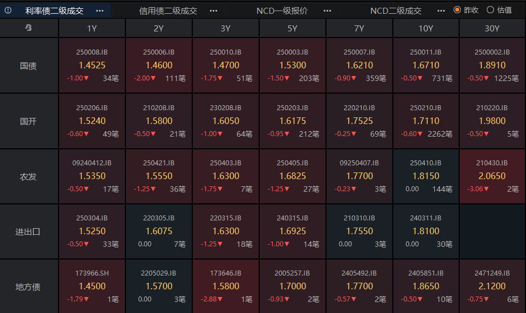The height and width of the screenshot is (313, 526).
Task: Open the ellipsis menu after 信用债二级成交
Action: tap(214, 10)
